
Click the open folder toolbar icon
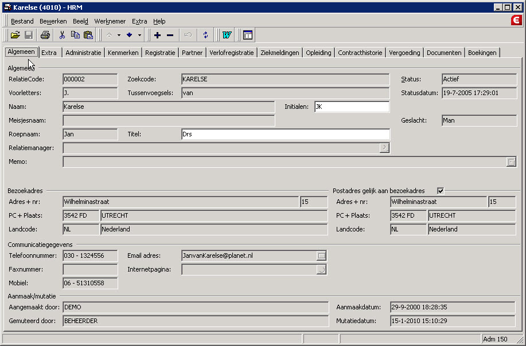15,35
